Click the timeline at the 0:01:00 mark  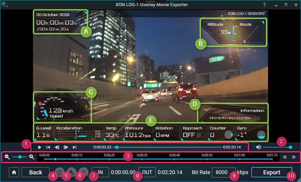240,159
